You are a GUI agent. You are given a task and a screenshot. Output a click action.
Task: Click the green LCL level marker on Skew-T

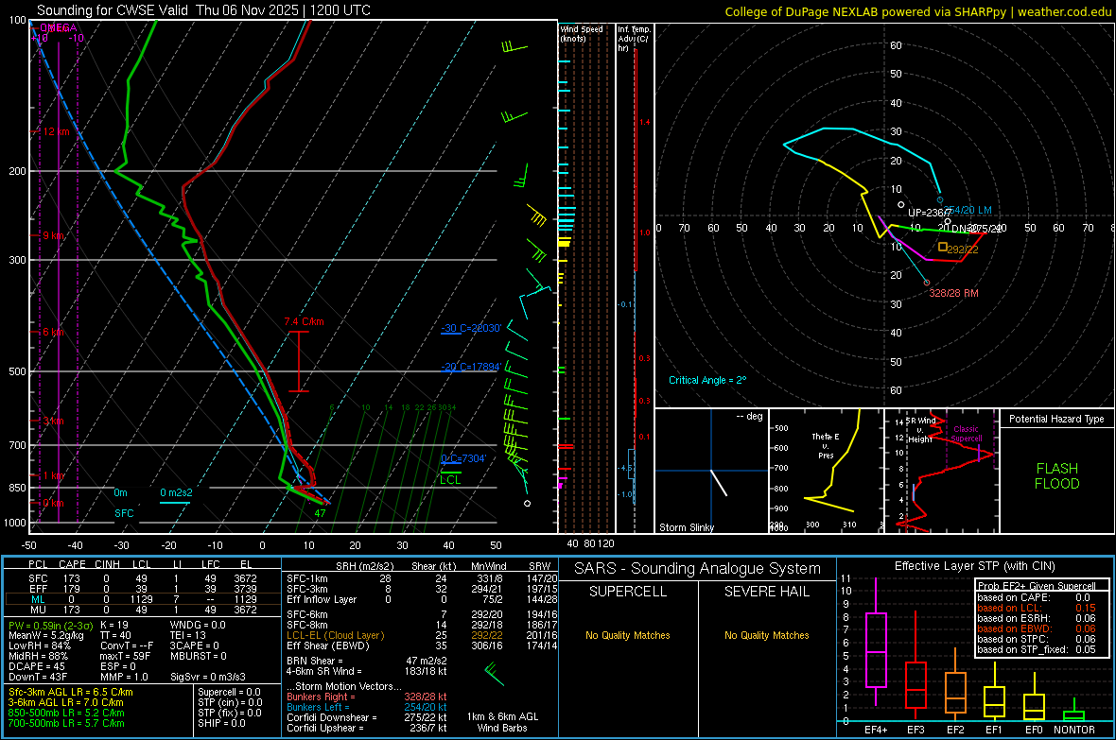coord(450,476)
